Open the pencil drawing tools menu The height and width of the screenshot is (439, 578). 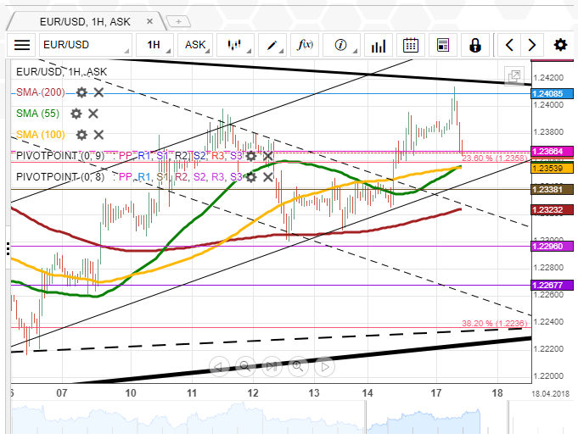[x=272, y=45]
